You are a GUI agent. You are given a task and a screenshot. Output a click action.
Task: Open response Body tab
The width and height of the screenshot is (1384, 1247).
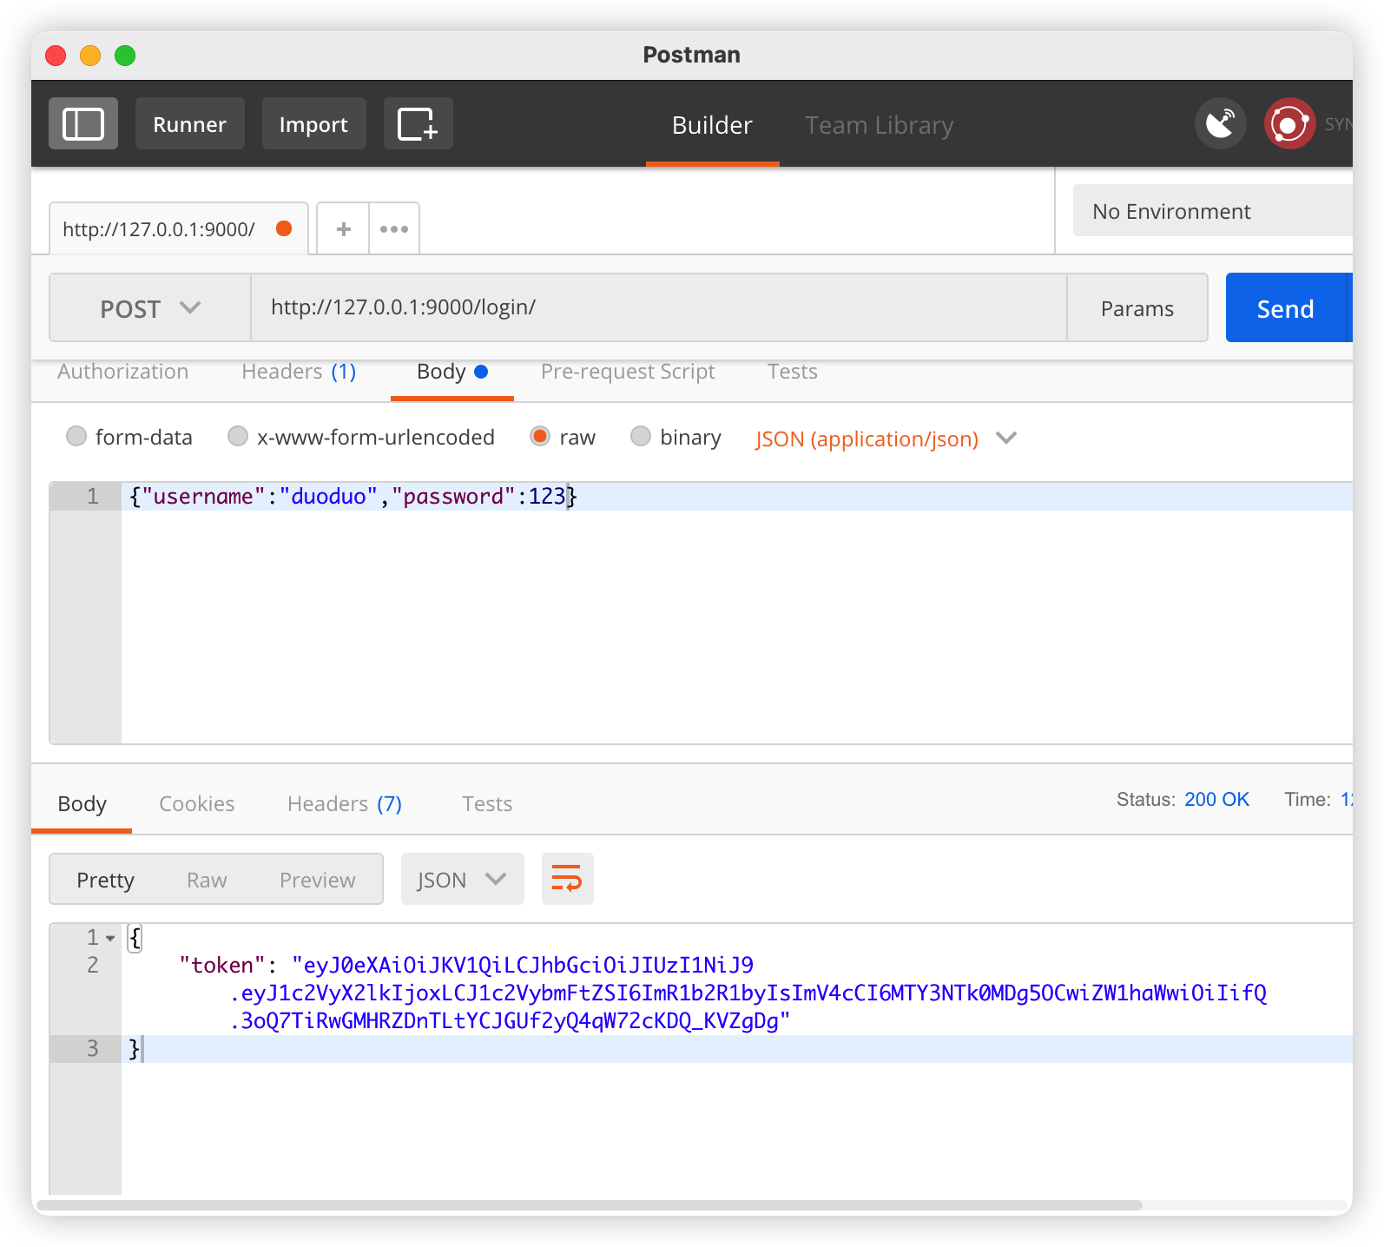[82, 804]
